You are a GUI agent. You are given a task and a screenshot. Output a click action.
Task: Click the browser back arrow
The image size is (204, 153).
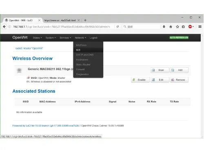click(4, 27)
